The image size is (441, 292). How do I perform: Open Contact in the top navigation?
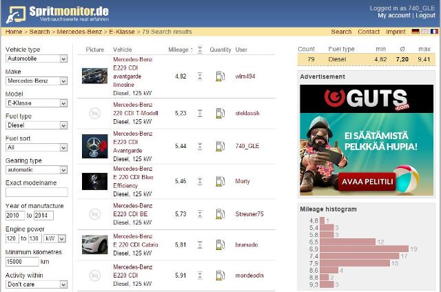(x=369, y=32)
